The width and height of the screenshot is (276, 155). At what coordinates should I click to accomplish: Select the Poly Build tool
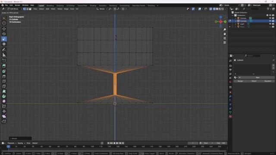4,91
